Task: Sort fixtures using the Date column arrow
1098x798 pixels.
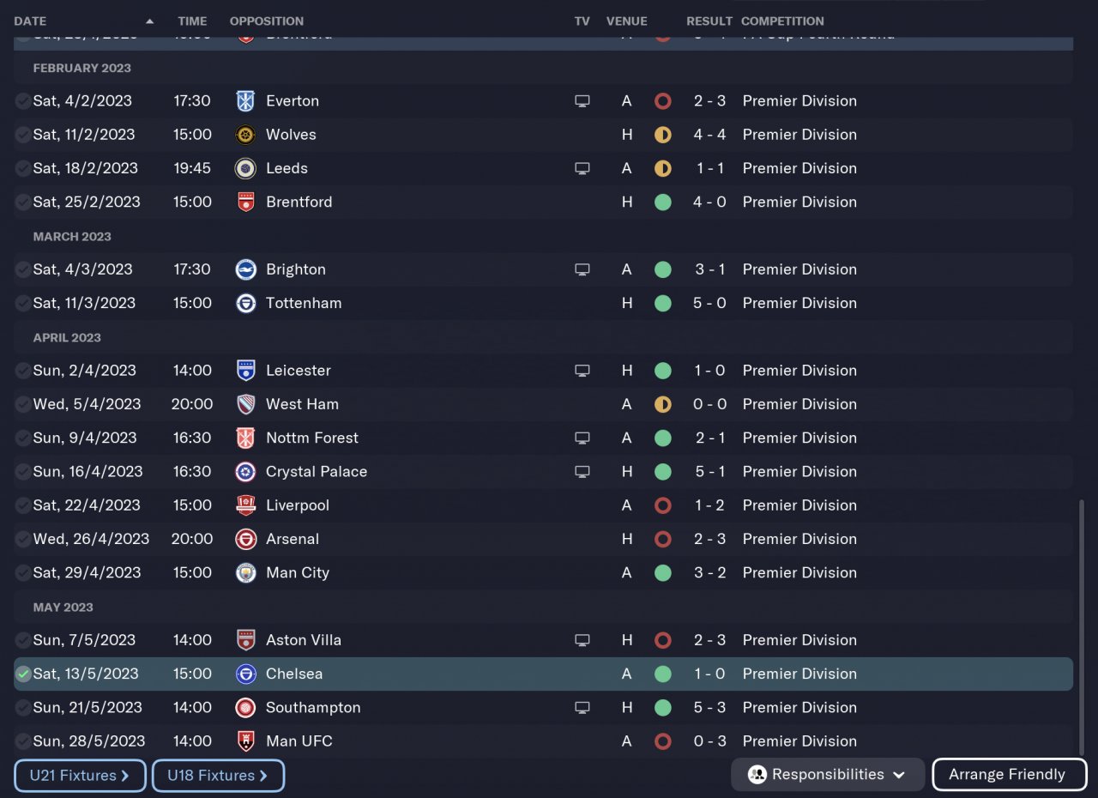Action: pyautogui.click(x=150, y=21)
